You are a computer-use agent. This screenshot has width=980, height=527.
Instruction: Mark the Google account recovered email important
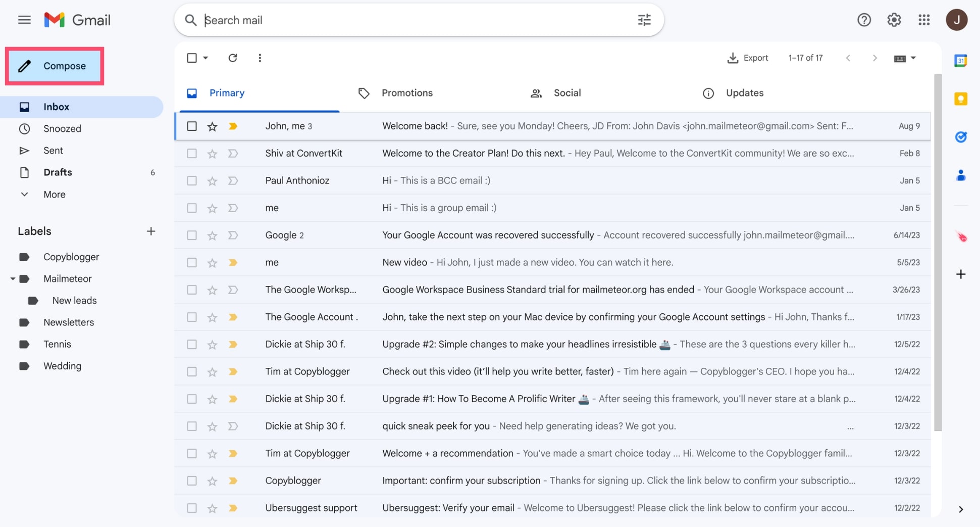pos(233,235)
